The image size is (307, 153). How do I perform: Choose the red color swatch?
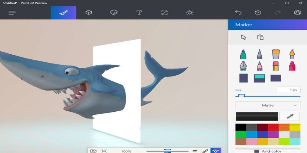(x=273, y=127)
